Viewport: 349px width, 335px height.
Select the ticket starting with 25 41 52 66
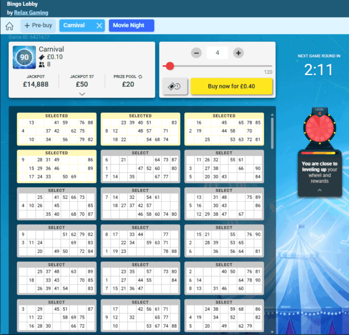click(x=57, y=204)
